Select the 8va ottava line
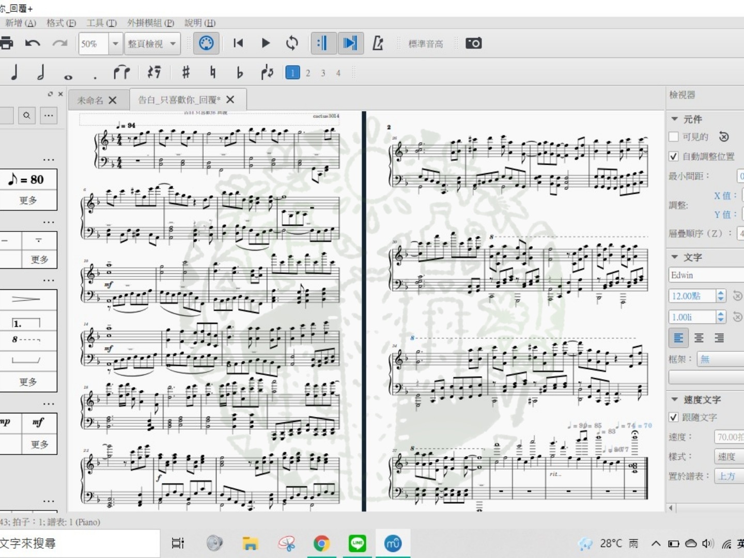This screenshot has width=744, height=558. coord(26,339)
